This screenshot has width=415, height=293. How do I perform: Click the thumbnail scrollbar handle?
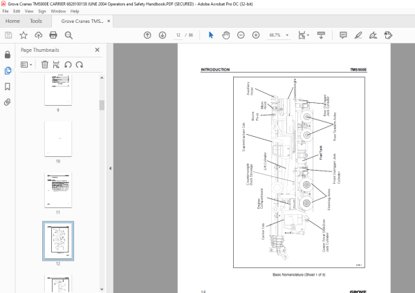(x=102, y=105)
